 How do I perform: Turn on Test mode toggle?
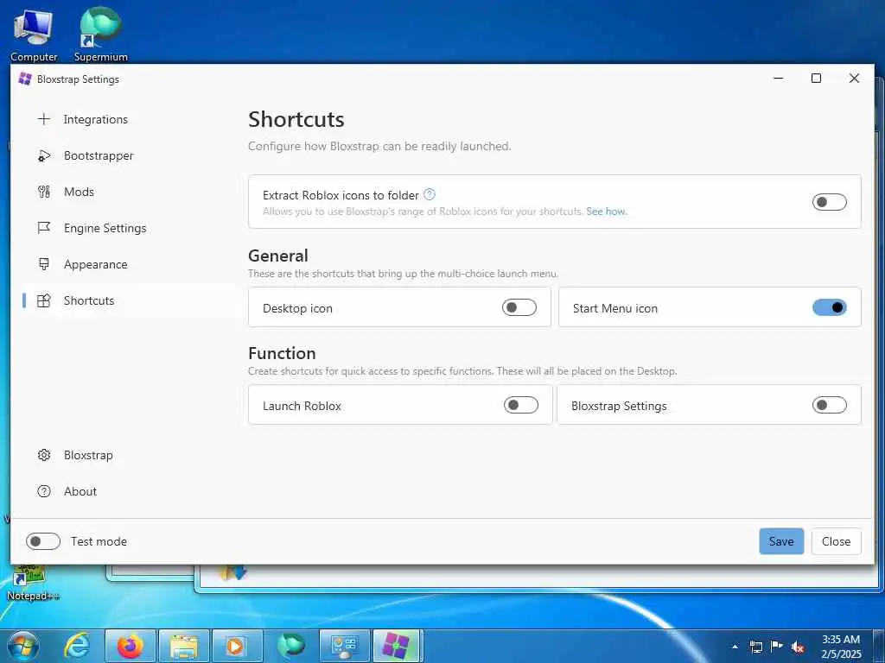[43, 541]
